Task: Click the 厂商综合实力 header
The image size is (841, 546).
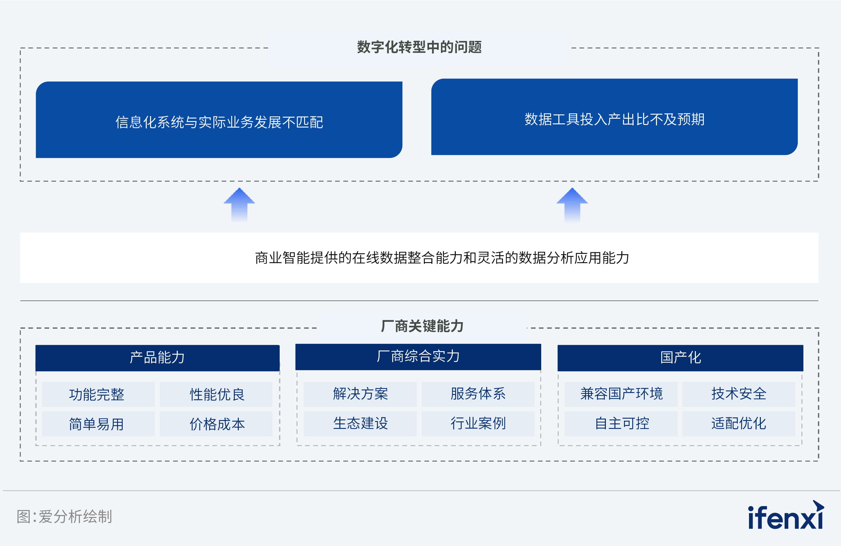Action: pos(418,357)
